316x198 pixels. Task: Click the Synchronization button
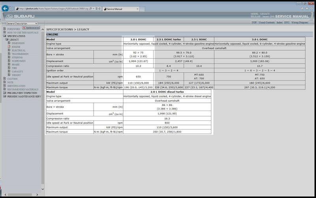click(x=31, y=28)
